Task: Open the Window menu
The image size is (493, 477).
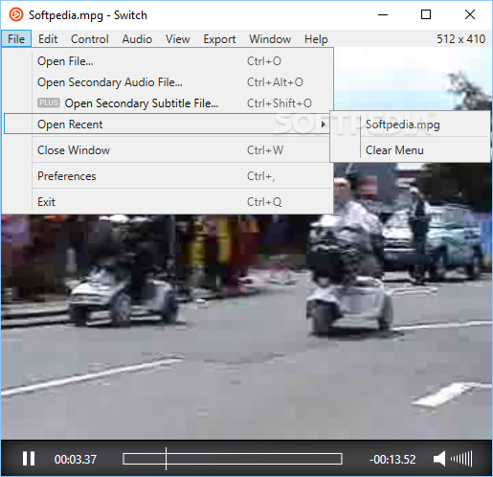Action: (270, 39)
